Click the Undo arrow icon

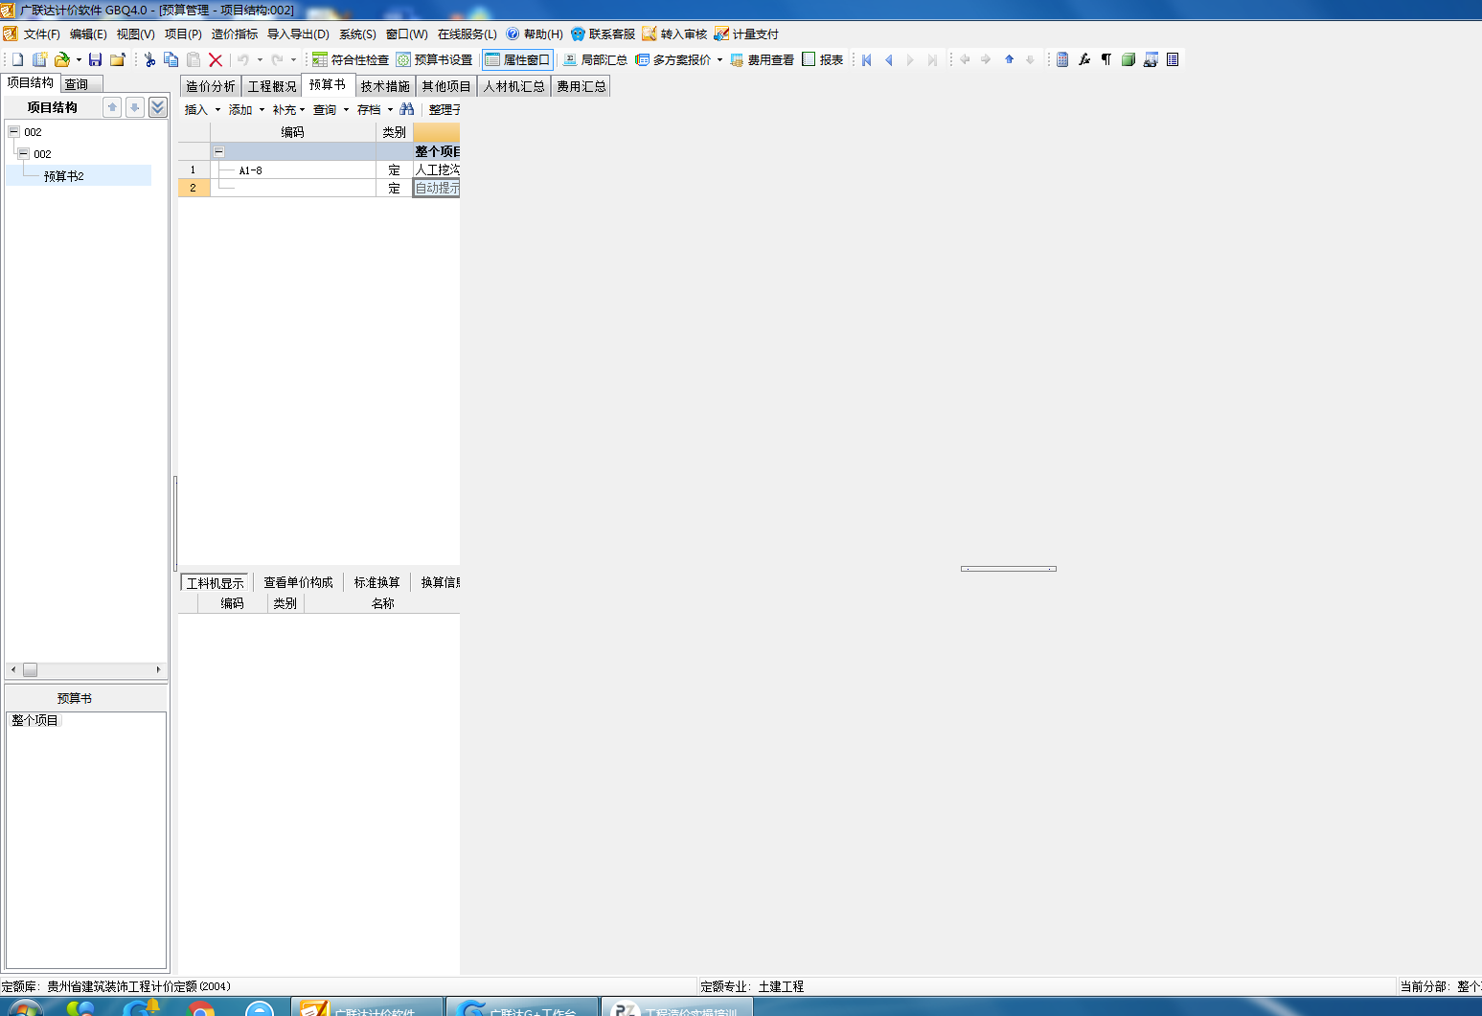(243, 59)
